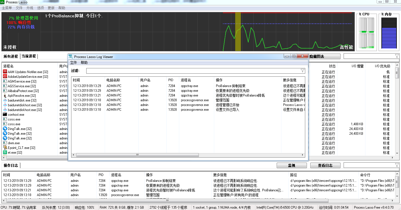Click the 监视 button
The height and width of the screenshot is (210, 401).
pos(292,165)
